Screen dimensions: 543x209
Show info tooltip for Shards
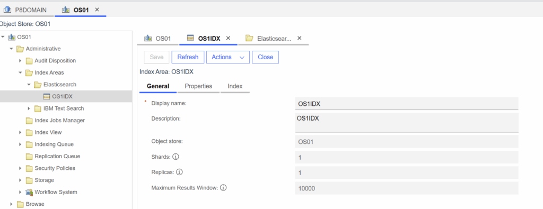click(175, 157)
